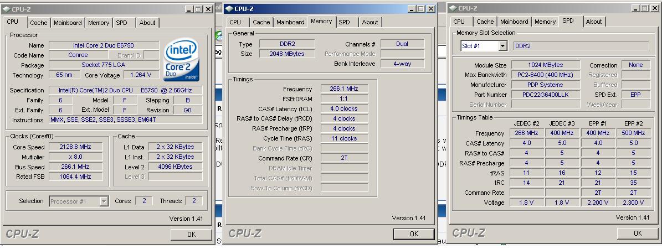The image size is (662, 249).
Task: Click Part Number PDC22G6400LLK
Action: [546, 95]
